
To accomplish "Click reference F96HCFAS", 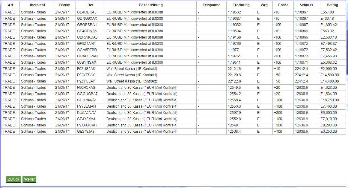I will pyautogui.click(x=86, y=88).
